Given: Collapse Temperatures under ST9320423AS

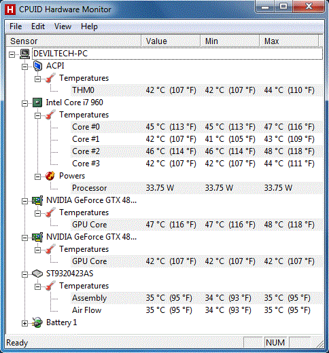Looking at the screenshot, I should click(x=38, y=286).
